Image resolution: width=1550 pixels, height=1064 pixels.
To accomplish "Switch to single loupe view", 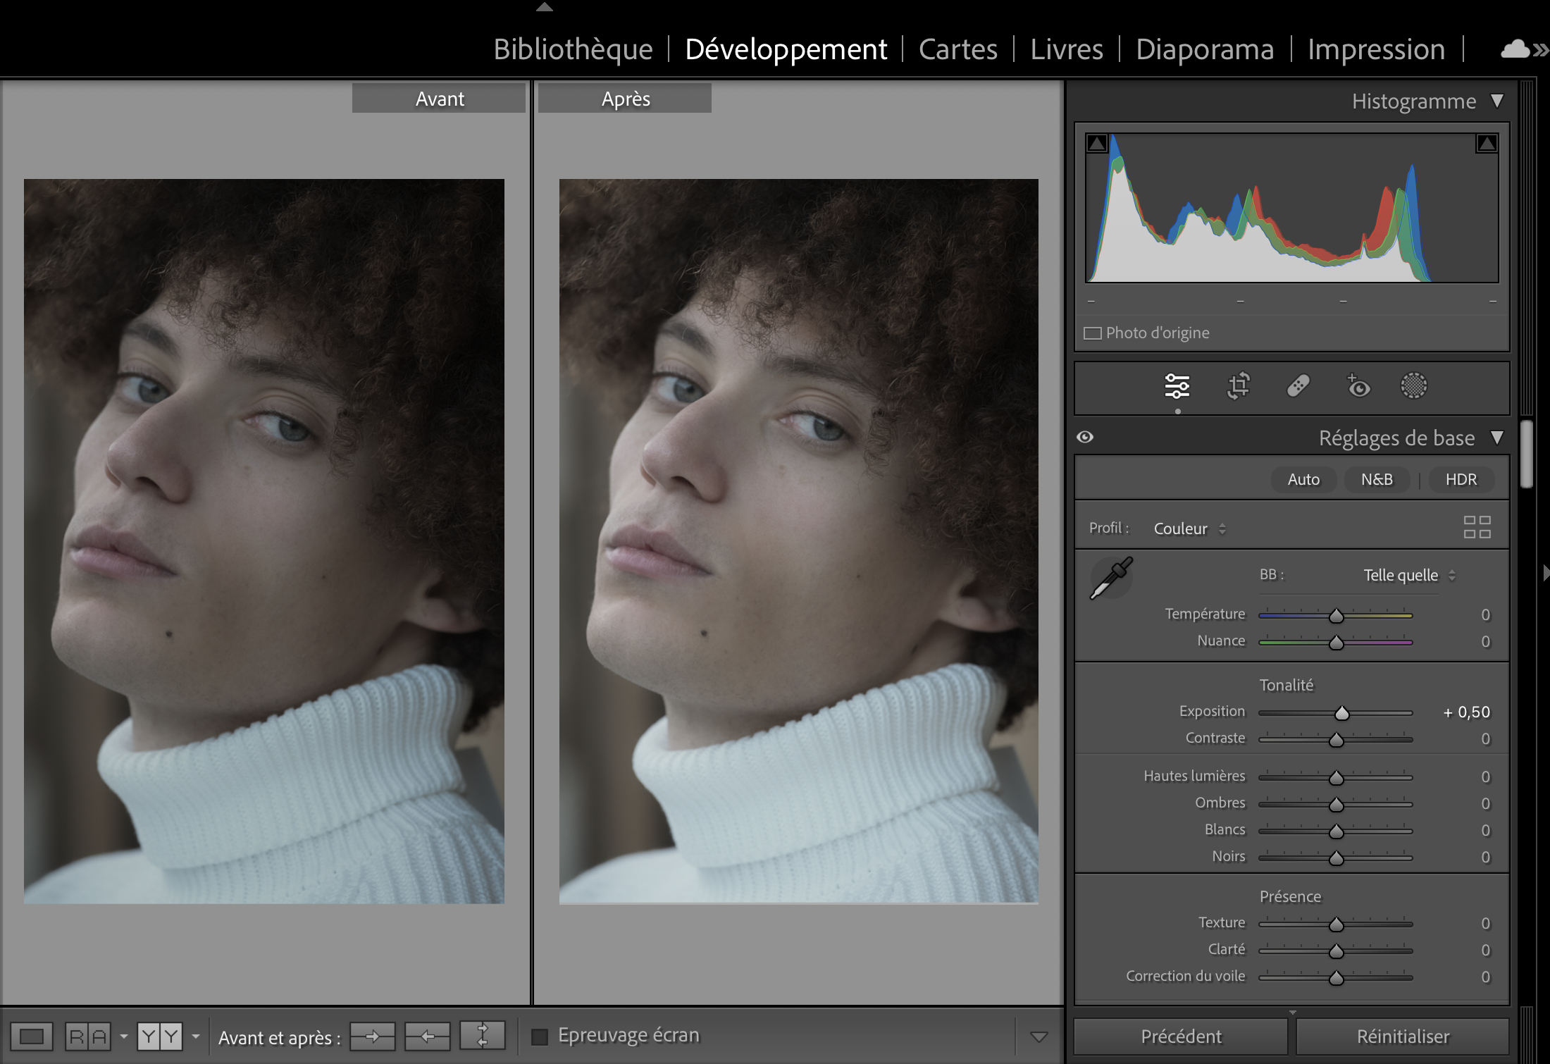I will (32, 1037).
